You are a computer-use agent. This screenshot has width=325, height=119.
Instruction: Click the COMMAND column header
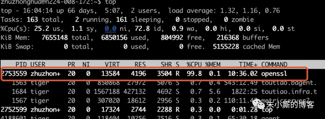274,65
